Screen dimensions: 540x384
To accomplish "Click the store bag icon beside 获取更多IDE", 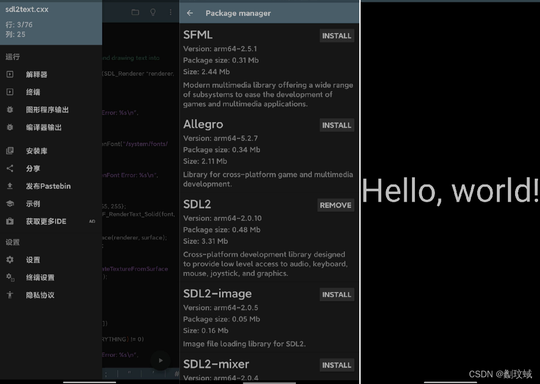I will click(x=10, y=221).
